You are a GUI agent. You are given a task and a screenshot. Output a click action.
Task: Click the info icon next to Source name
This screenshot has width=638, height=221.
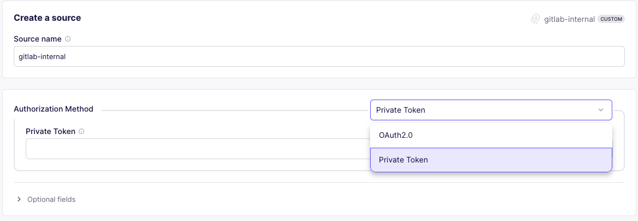click(68, 39)
